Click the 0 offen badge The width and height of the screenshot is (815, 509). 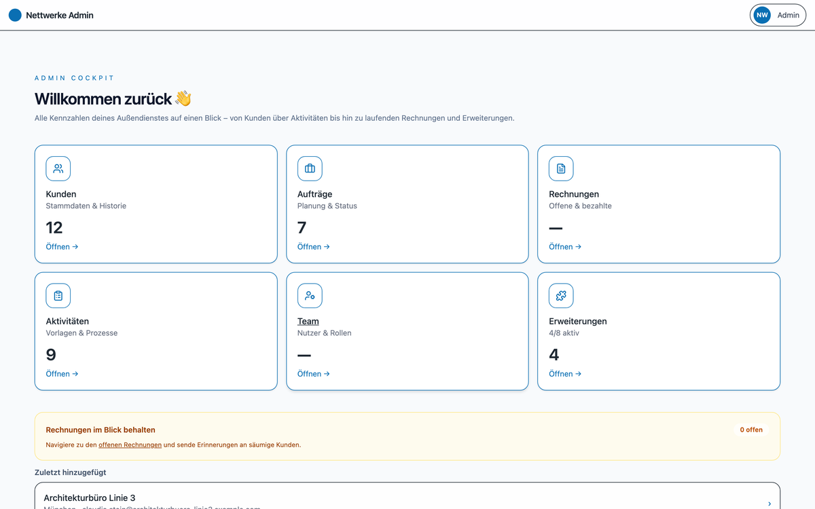tap(751, 430)
